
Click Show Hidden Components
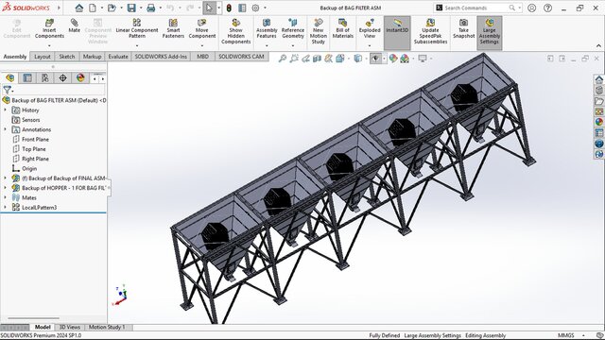[235, 31]
